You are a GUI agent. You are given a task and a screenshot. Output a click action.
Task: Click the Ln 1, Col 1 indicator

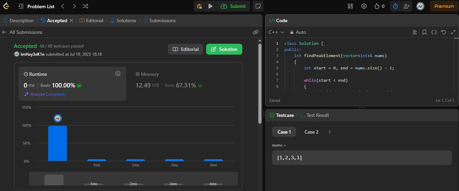[x=445, y=100]
